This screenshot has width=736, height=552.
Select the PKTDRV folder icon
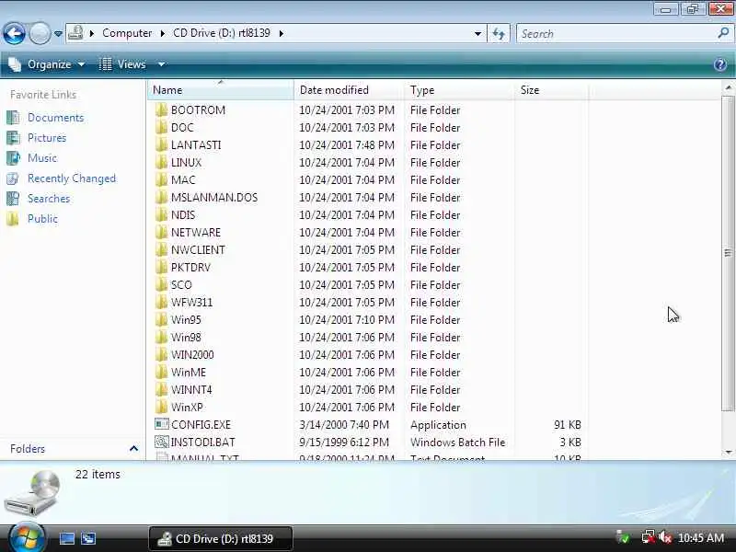pos(161,267)
